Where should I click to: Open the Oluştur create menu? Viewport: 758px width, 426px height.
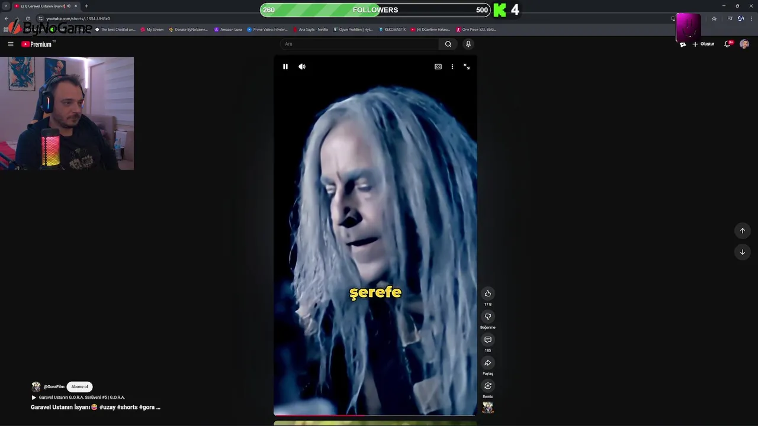click(x=704, y=44)
